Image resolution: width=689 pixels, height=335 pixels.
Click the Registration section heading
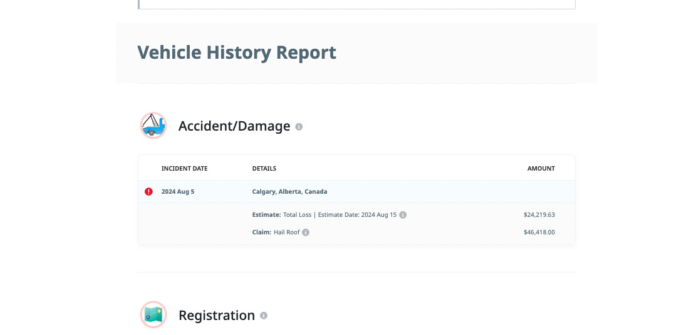click(x=217, y=316)
